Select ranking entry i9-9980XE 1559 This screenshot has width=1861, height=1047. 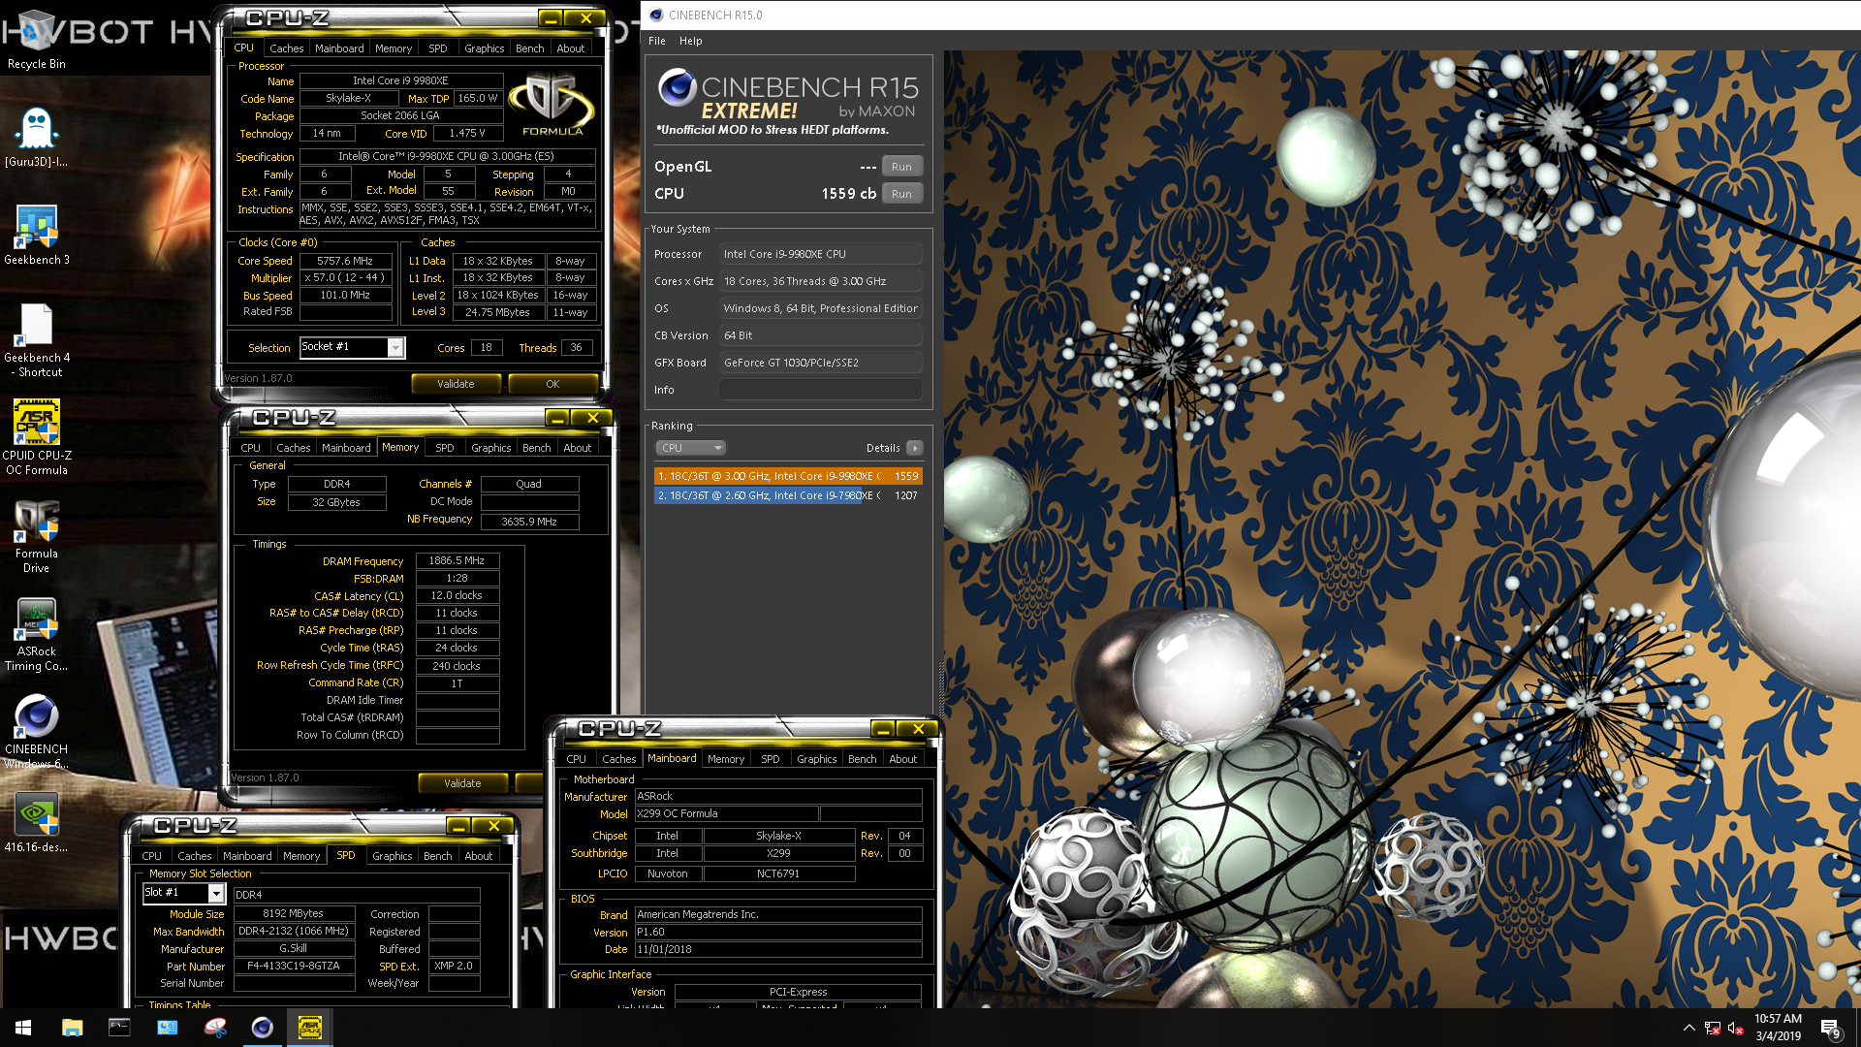[787, 476]
